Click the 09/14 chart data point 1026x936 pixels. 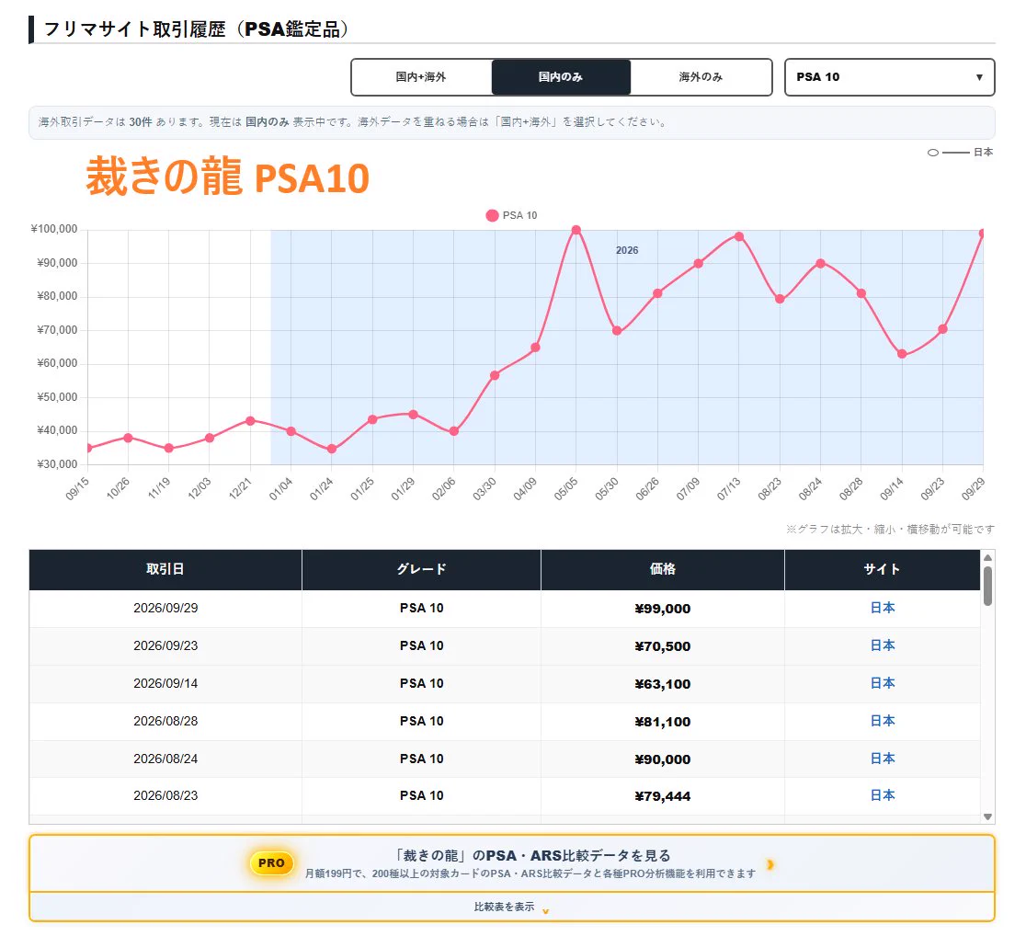902,354
